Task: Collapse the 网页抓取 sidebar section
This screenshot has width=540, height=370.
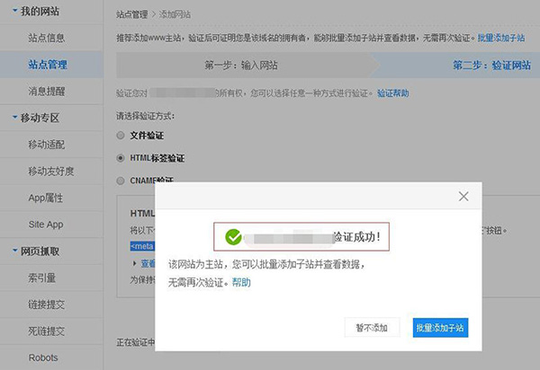Action: coord(14,251)
